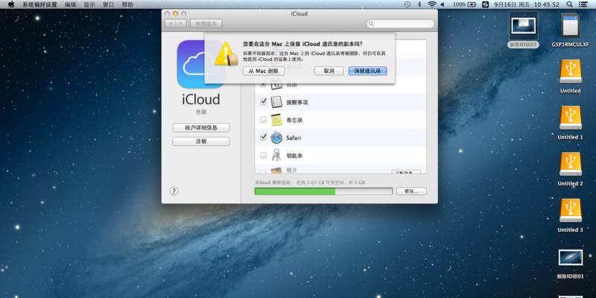Click the Reminders list icon
This screenshot has width=596, height=298.
pyautogui.click(x=276, y=102)
